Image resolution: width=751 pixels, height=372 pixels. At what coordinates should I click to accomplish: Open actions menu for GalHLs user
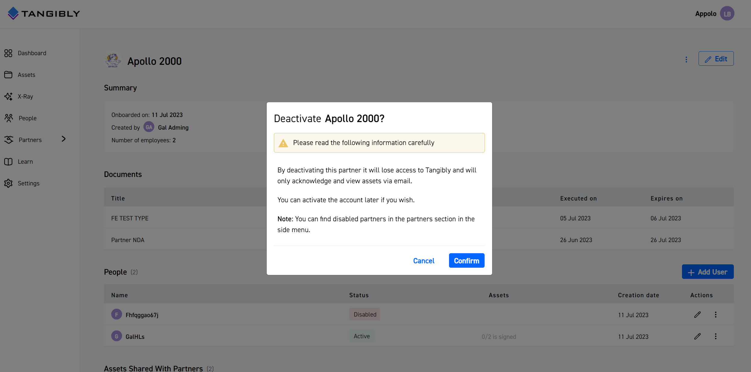pos(716,336)
